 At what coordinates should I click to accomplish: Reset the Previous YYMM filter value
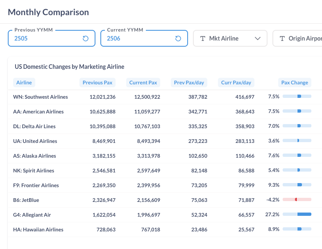click(x=86, y=38)
